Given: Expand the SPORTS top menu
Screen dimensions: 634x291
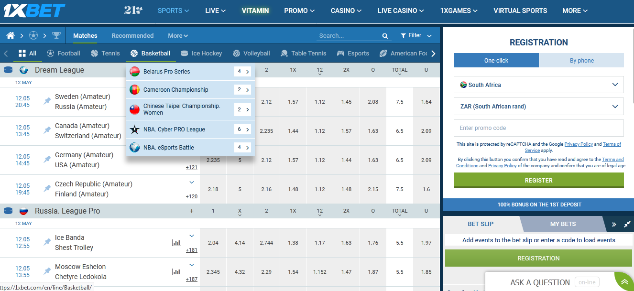Looking at the screenshot, I should coord(173,11).
